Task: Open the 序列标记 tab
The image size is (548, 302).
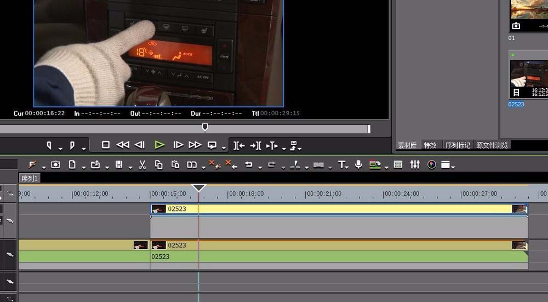Action: pyautogui.click(x=458, y=145)
